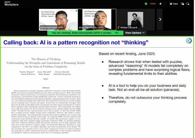This screenshot has height=138, width=195.
Task: Select Ahwy Karuniyado (AFP) video thumbnail
Action: 97,20
